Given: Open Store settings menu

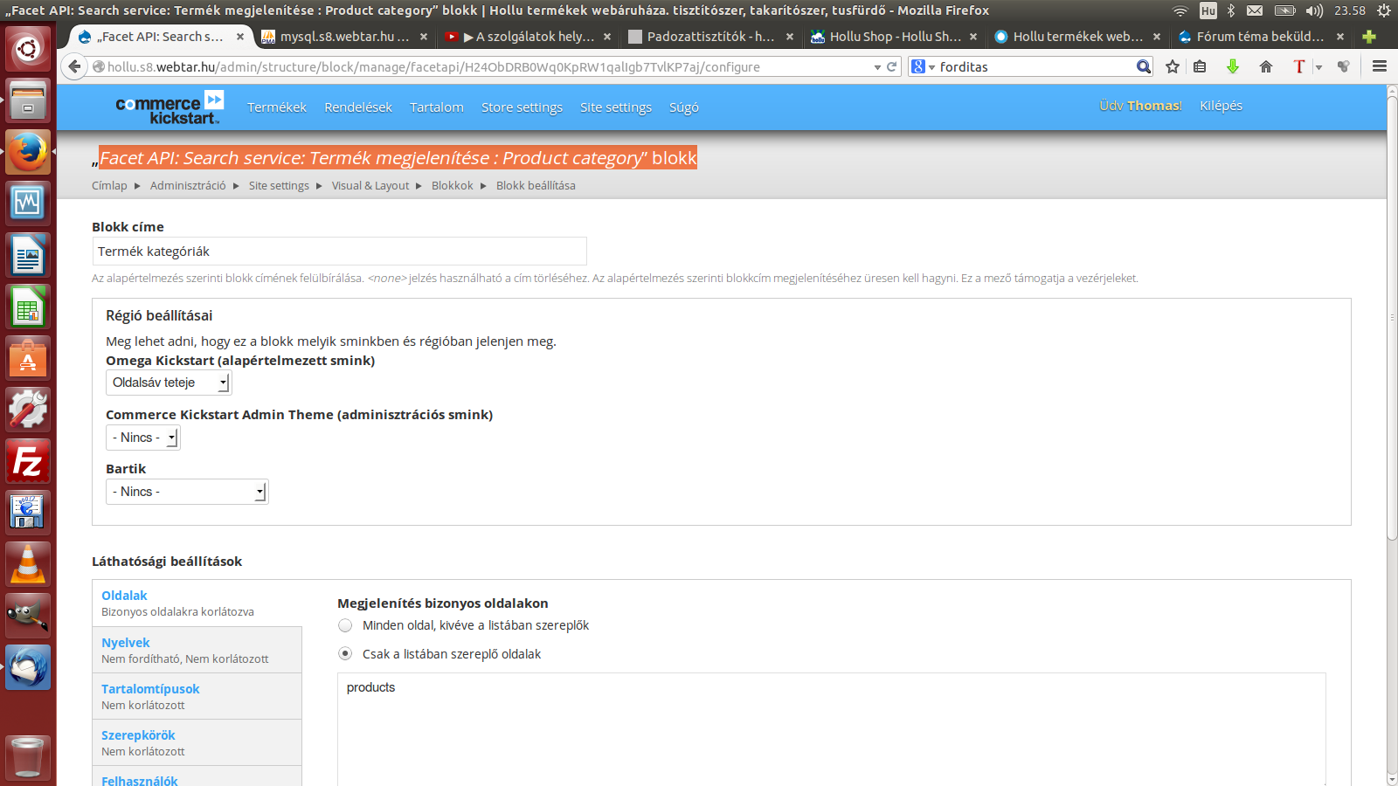Looking at the screenshot, I should pyautogui.click(x=522, y=107).
